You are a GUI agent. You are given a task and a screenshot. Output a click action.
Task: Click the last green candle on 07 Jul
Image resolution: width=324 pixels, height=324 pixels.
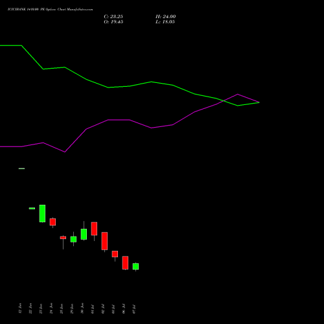click(x=135, y=266)
